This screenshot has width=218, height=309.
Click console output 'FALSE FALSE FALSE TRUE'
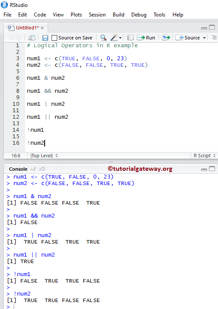(x=60, y=203)
